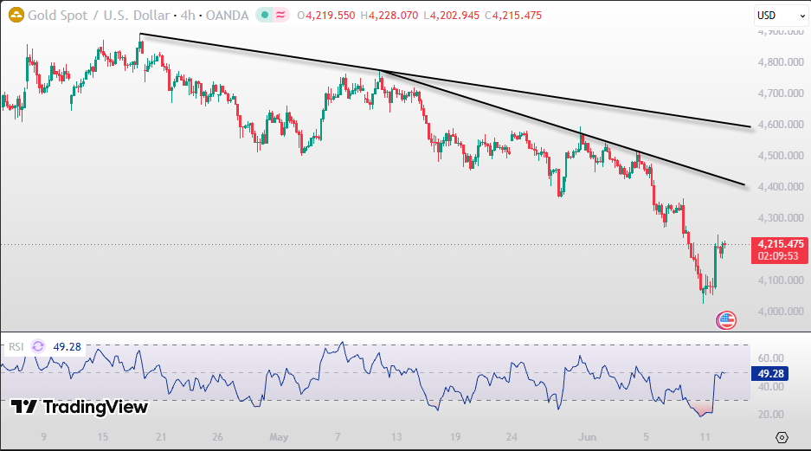The height and width of the screenshot is (451, 811).
Task: Click the US flag economic event icon
Action: [725, 320]
